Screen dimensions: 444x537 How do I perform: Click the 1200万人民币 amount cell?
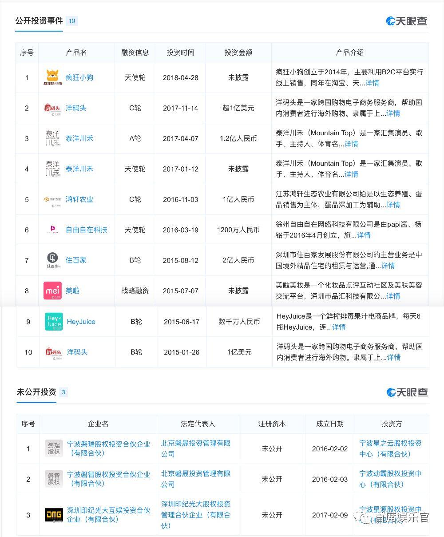(x=238, y=230)
